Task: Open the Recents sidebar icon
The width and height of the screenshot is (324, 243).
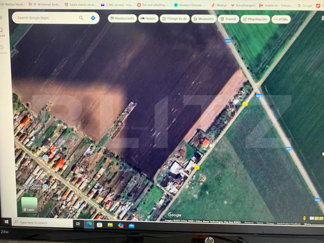Action: point(2,49)
